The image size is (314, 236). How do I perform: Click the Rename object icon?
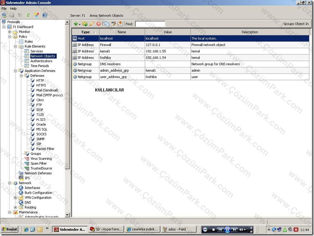[x=113, y=24]
